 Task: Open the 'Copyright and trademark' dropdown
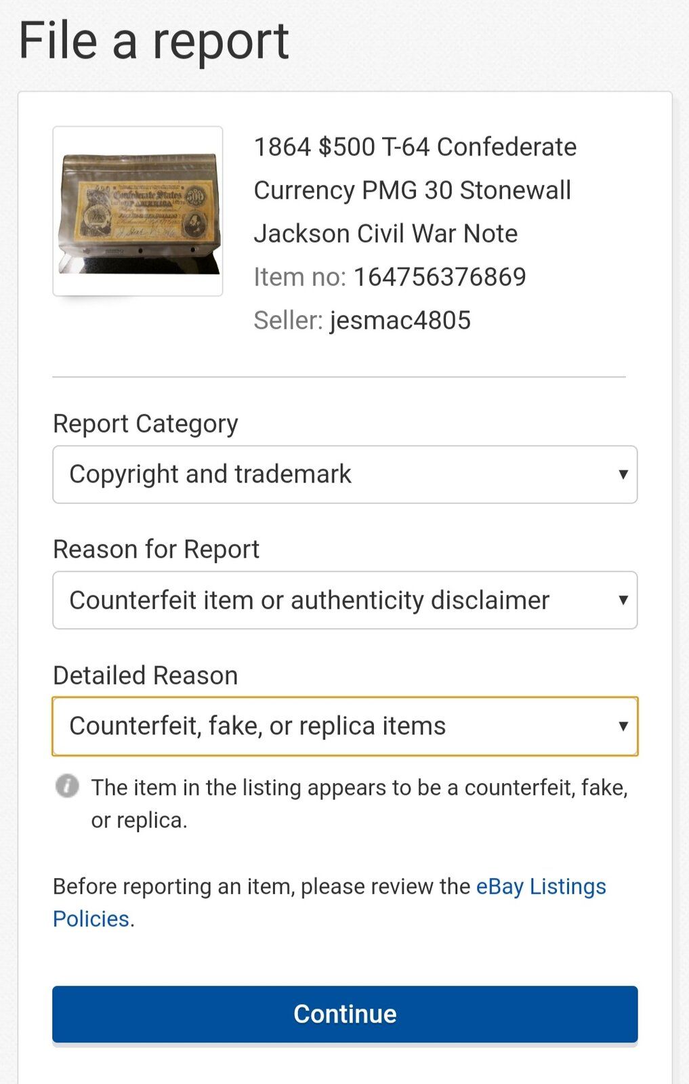pyautogui.click(x=345, y=474)
